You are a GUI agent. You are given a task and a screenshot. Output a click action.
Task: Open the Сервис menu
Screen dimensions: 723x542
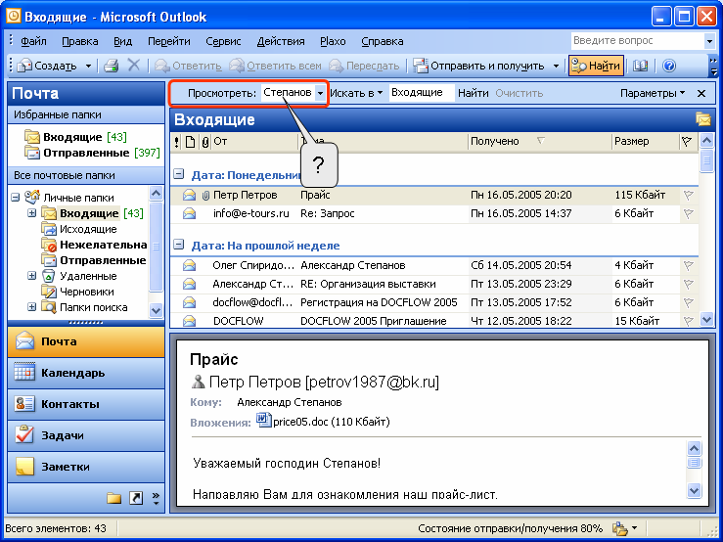(223, 41)
